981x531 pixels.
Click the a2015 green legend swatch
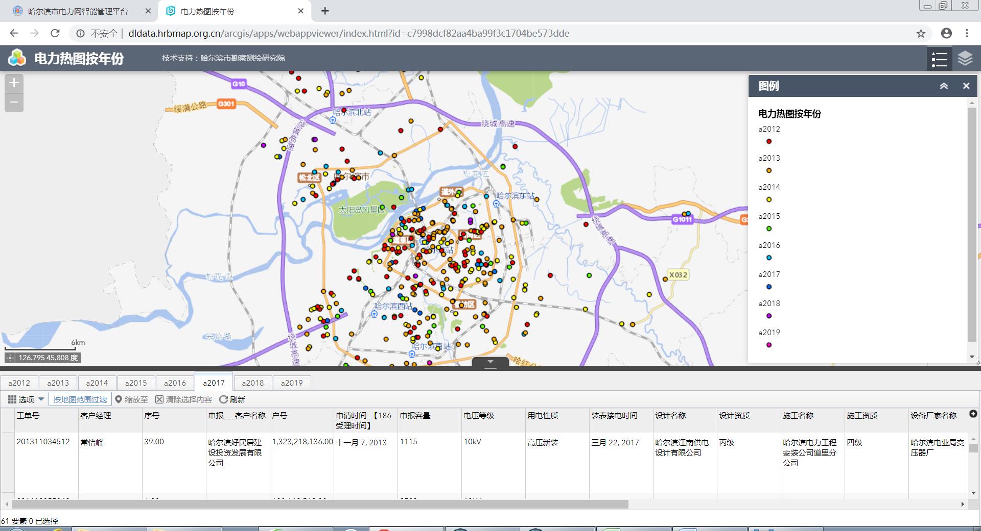768,229
